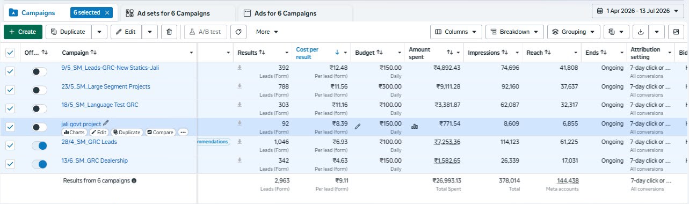689x204 pixels.
Task: Click Charts inline button under jali govt project
Action: (75, 132)
